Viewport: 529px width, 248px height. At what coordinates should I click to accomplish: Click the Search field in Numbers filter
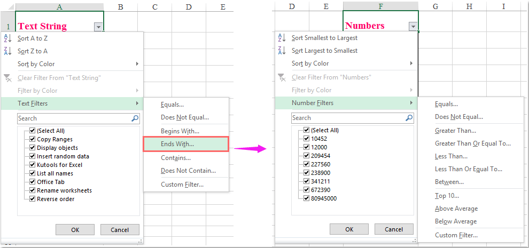click(347, 118)
